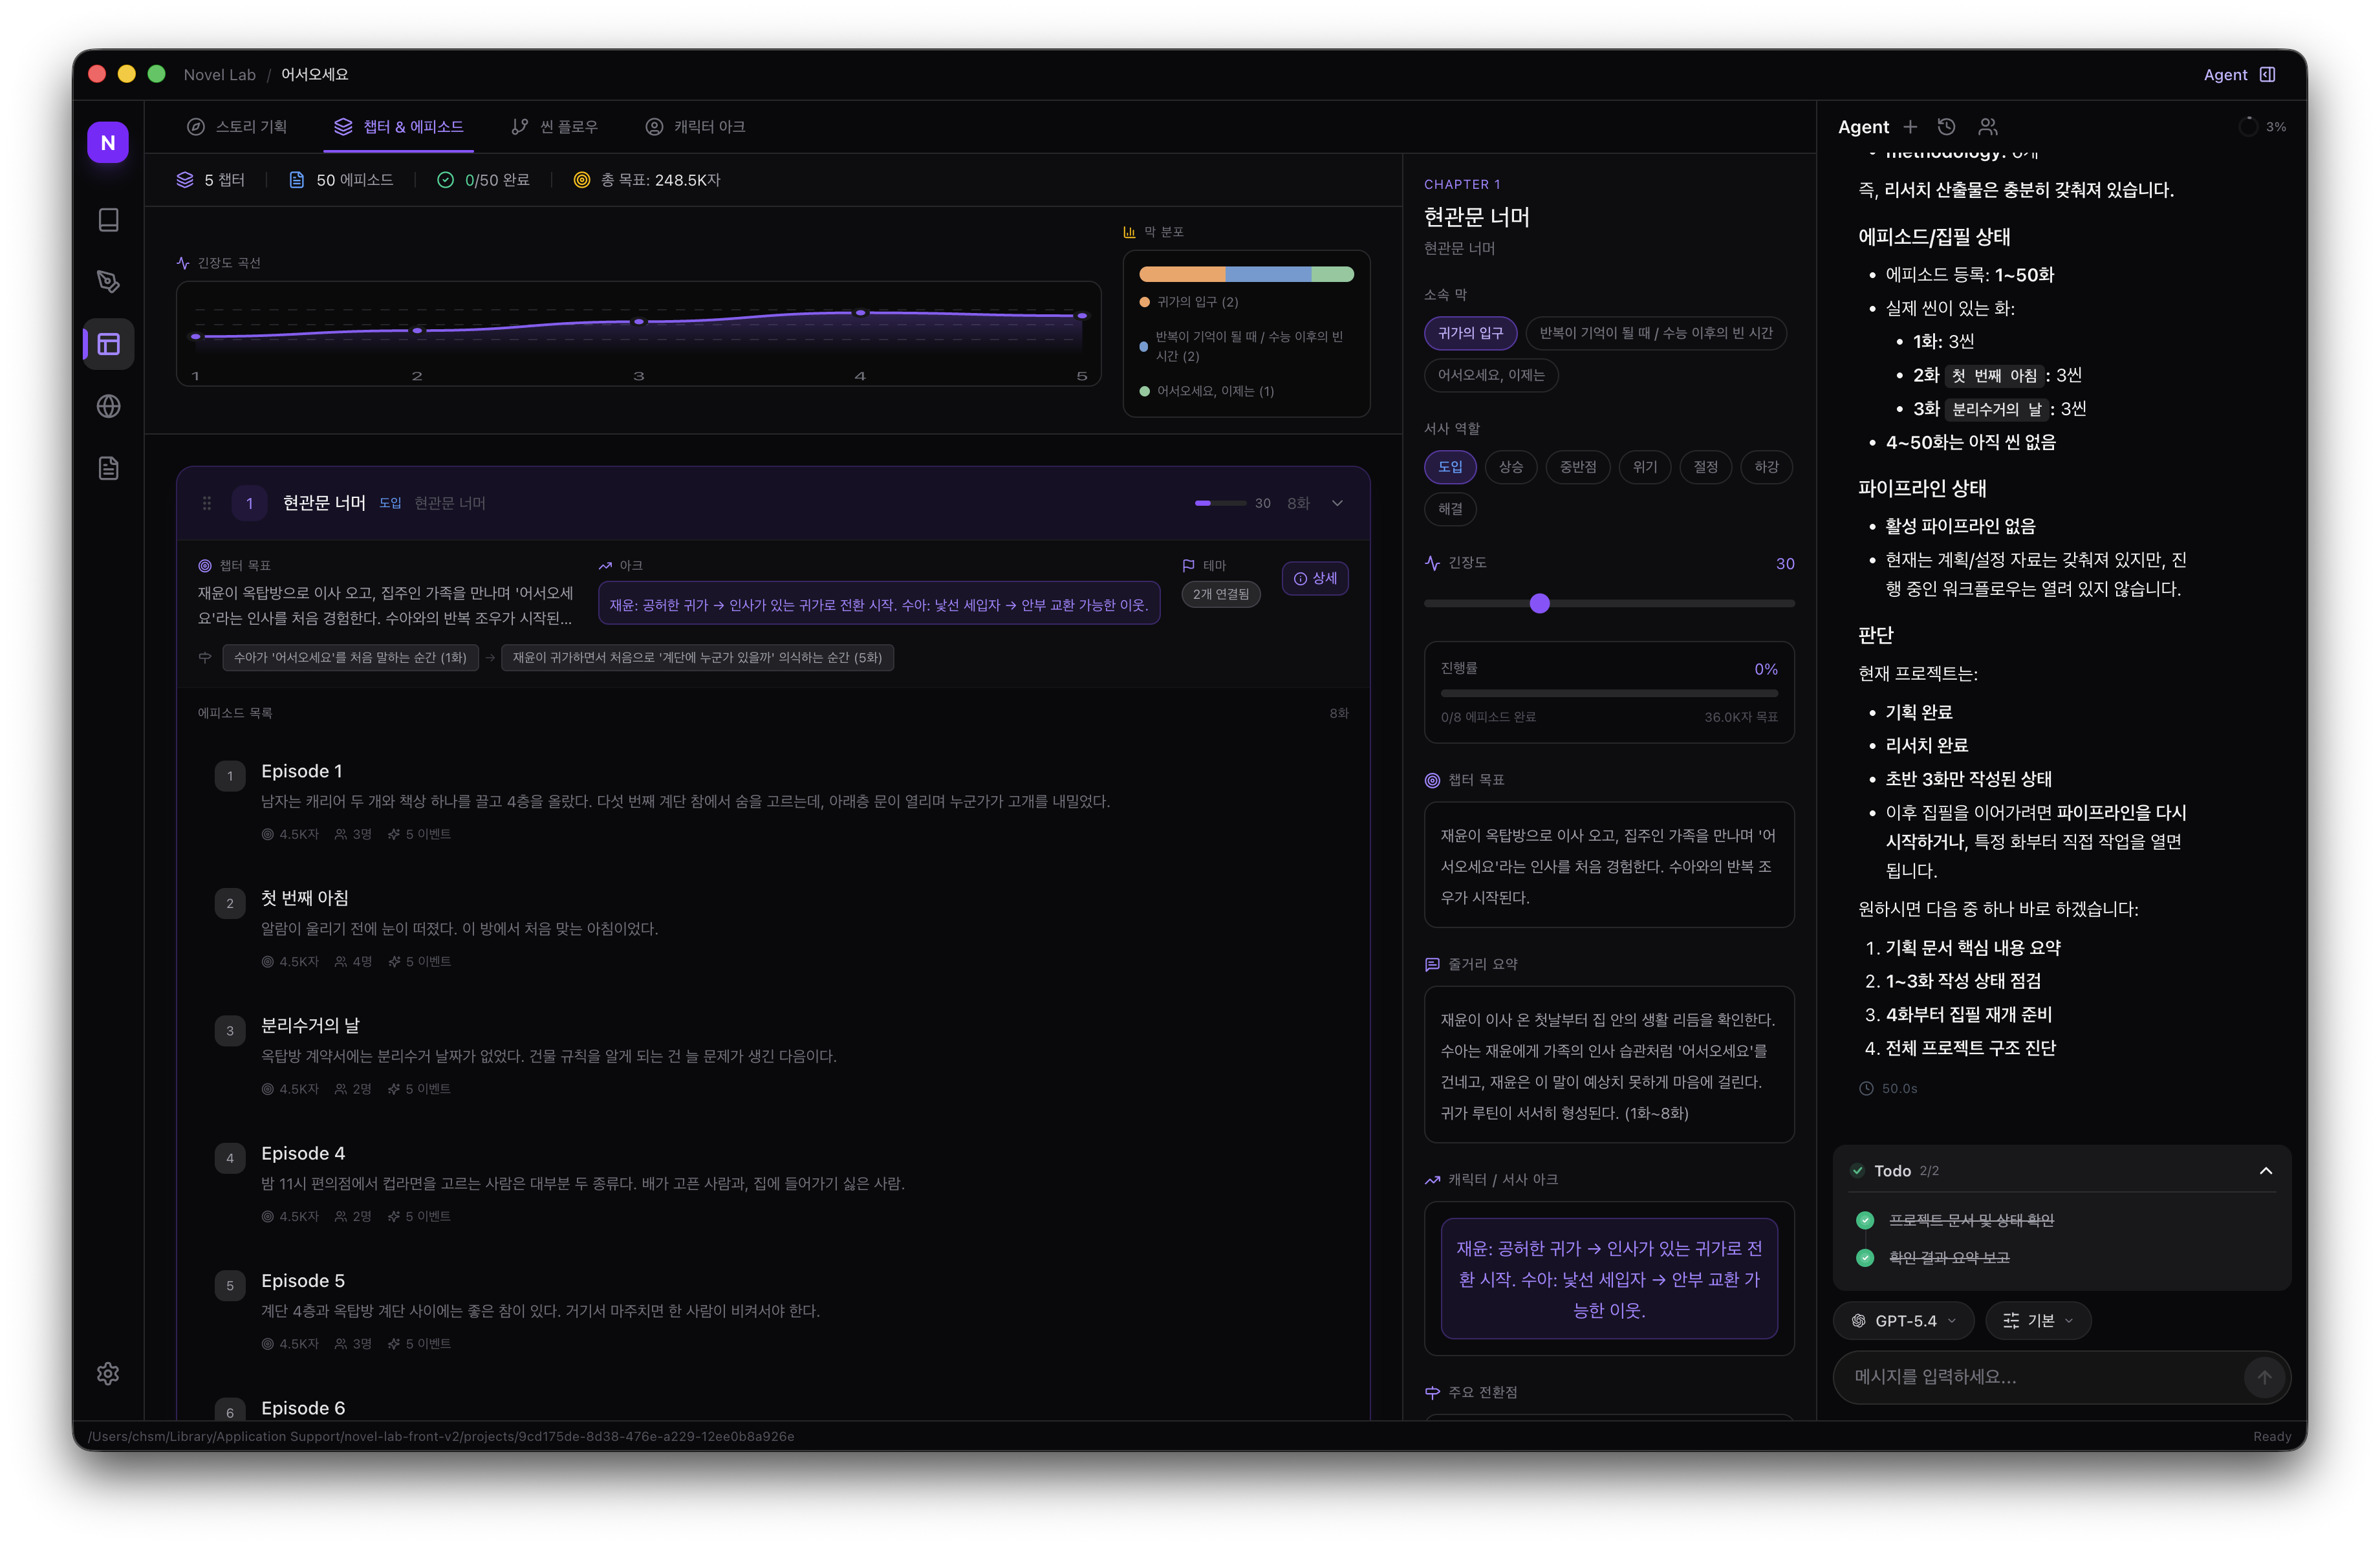
Task: Open settings gear at sidebar bottom
Action: (108, 1374)
